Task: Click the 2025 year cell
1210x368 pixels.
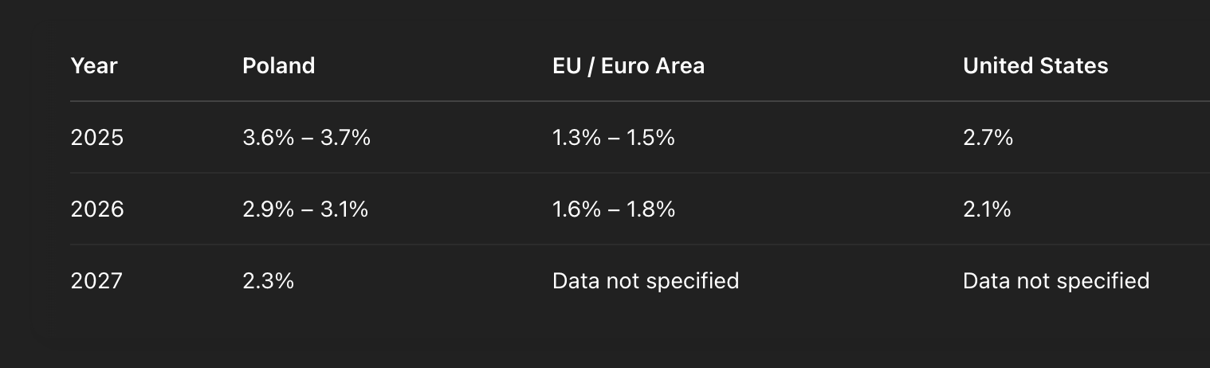Action: pos(97,138)
